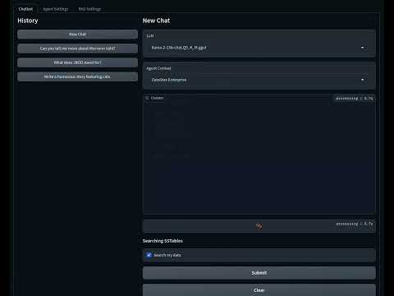Submit the chat message
This screenshot has height=296, width=394.
(259, 273)
